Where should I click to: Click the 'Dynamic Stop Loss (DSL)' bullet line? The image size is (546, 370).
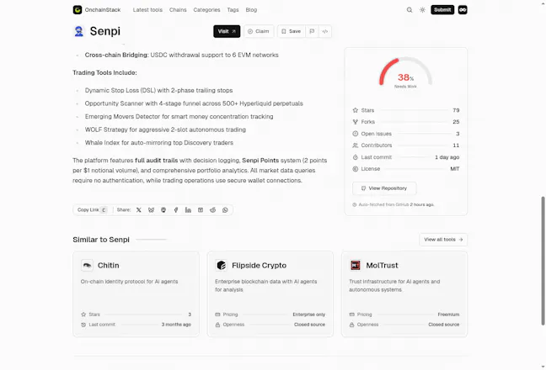(x=158, y=90)
